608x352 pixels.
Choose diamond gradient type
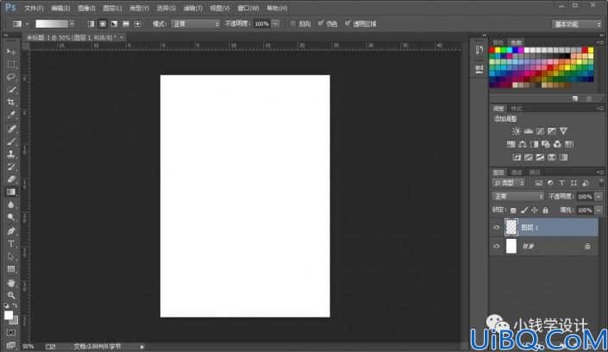tap(137, 24)
